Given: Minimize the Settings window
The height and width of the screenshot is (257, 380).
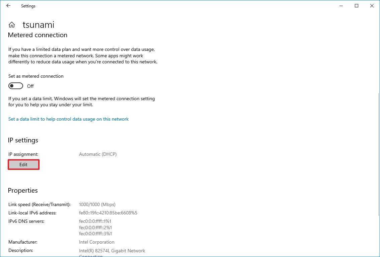Looking at the screenshot, I should point(341,6).
